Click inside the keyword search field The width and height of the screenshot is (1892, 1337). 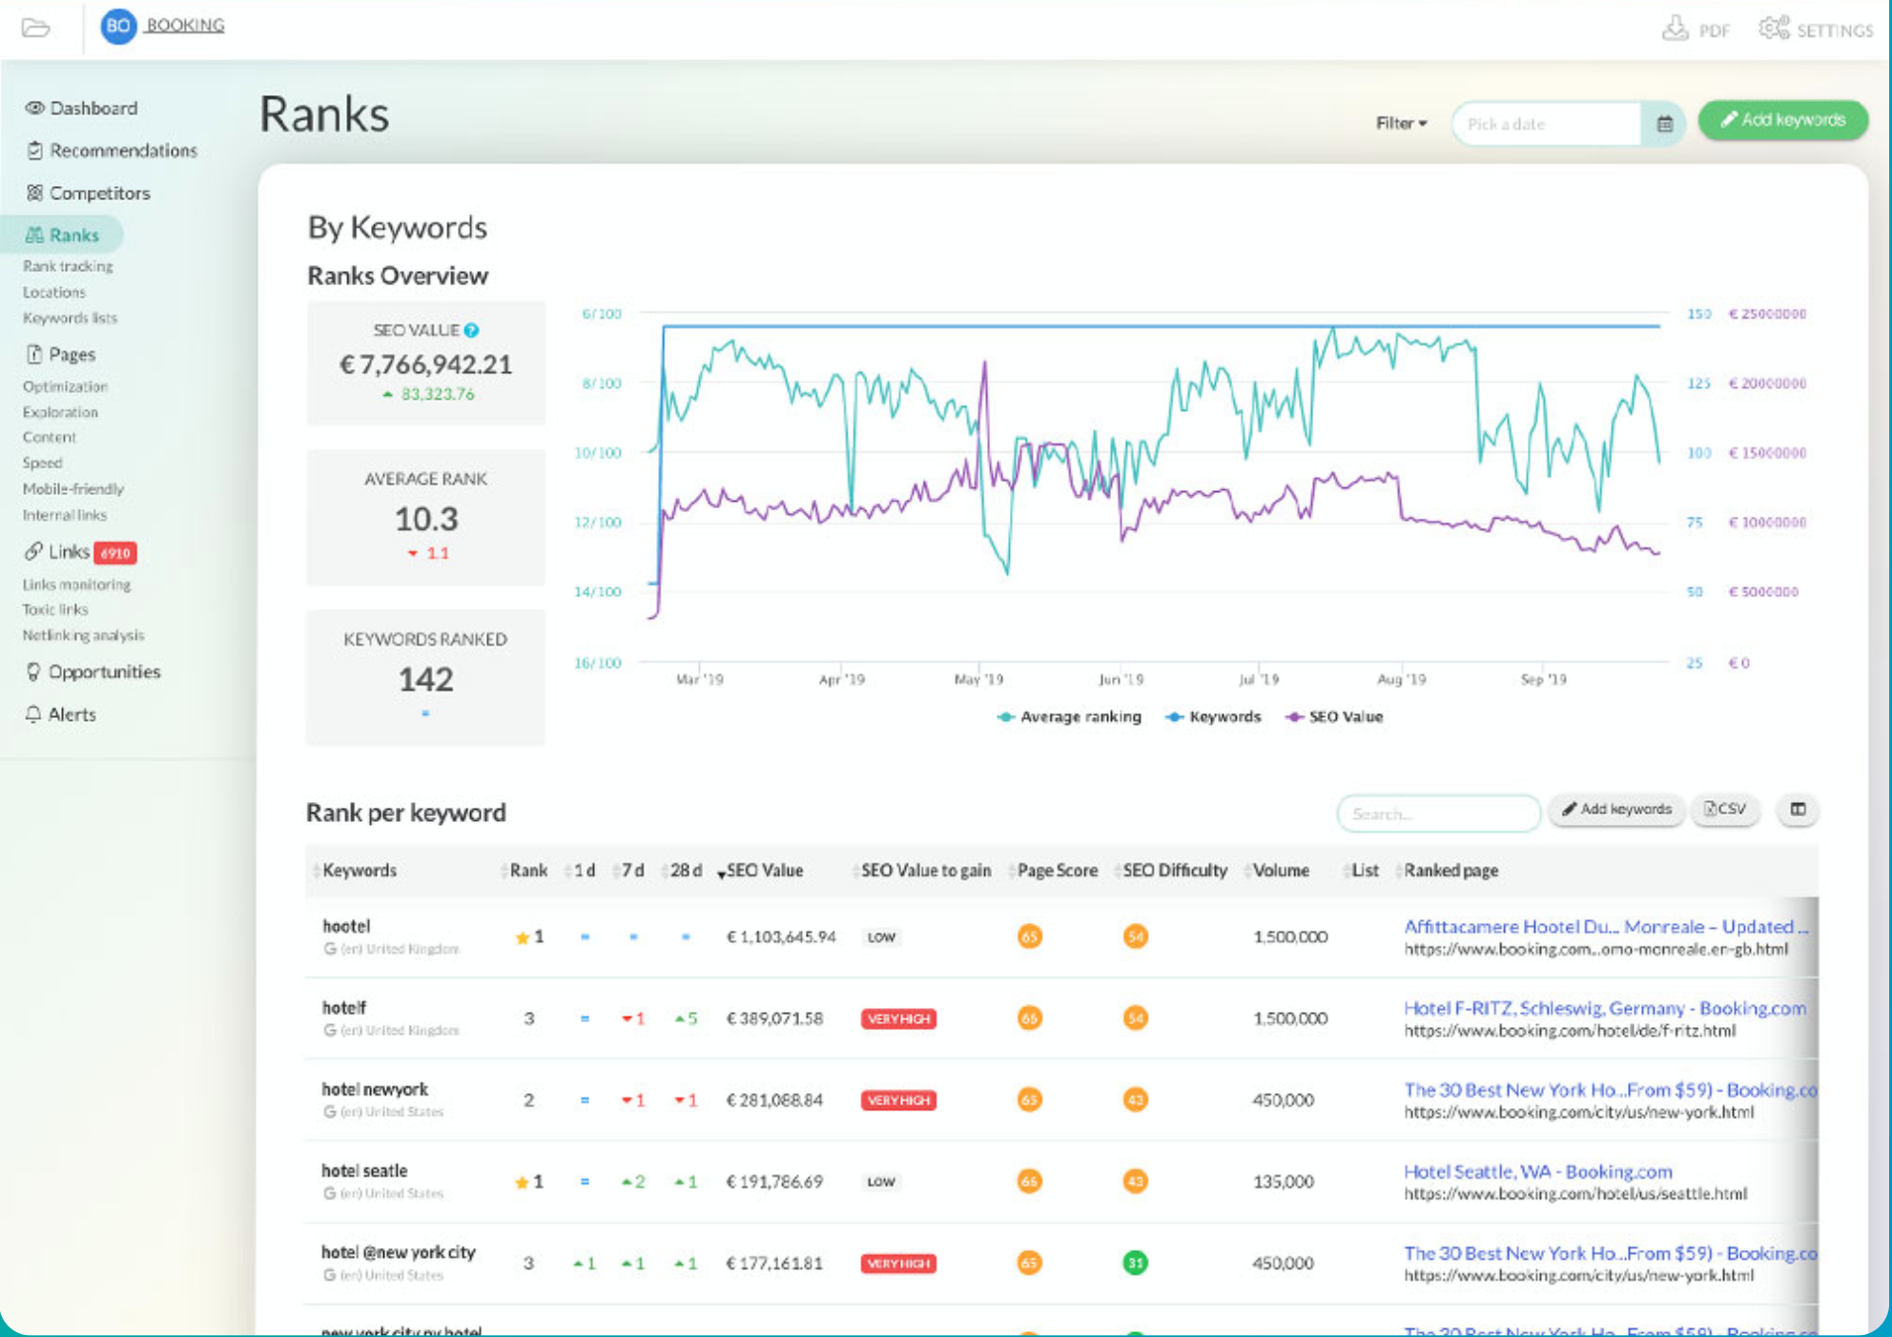click(x=1438, y=812)
